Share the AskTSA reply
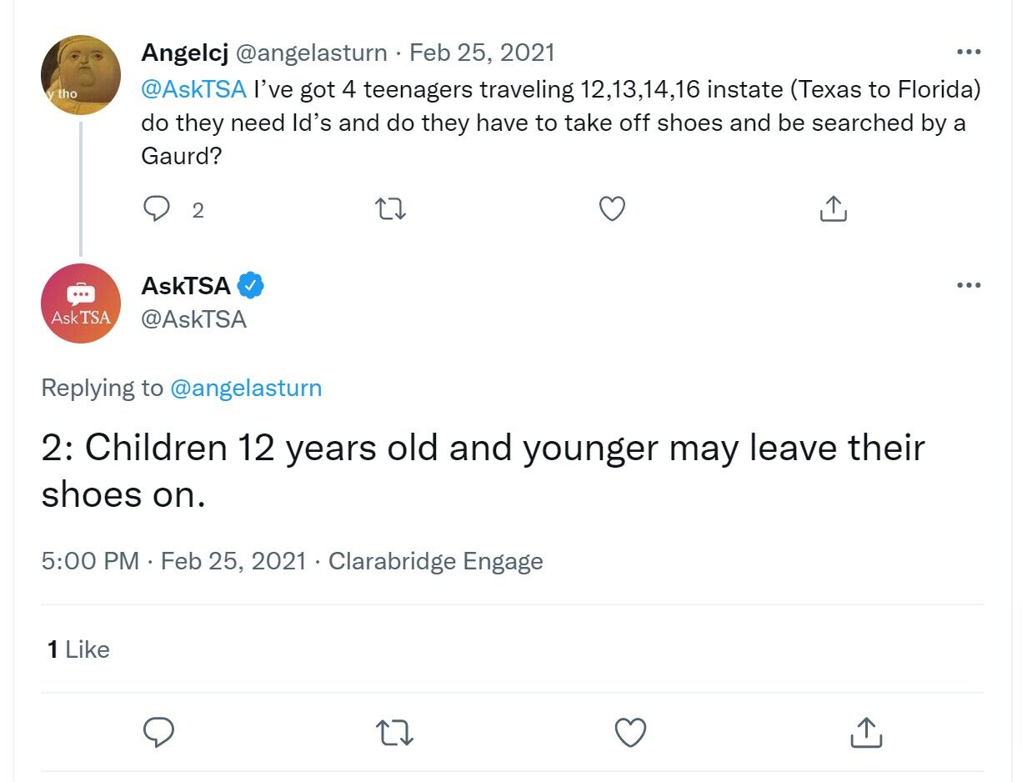The image size is (1022, 782). pyautogui.click(x=866, y=732)
